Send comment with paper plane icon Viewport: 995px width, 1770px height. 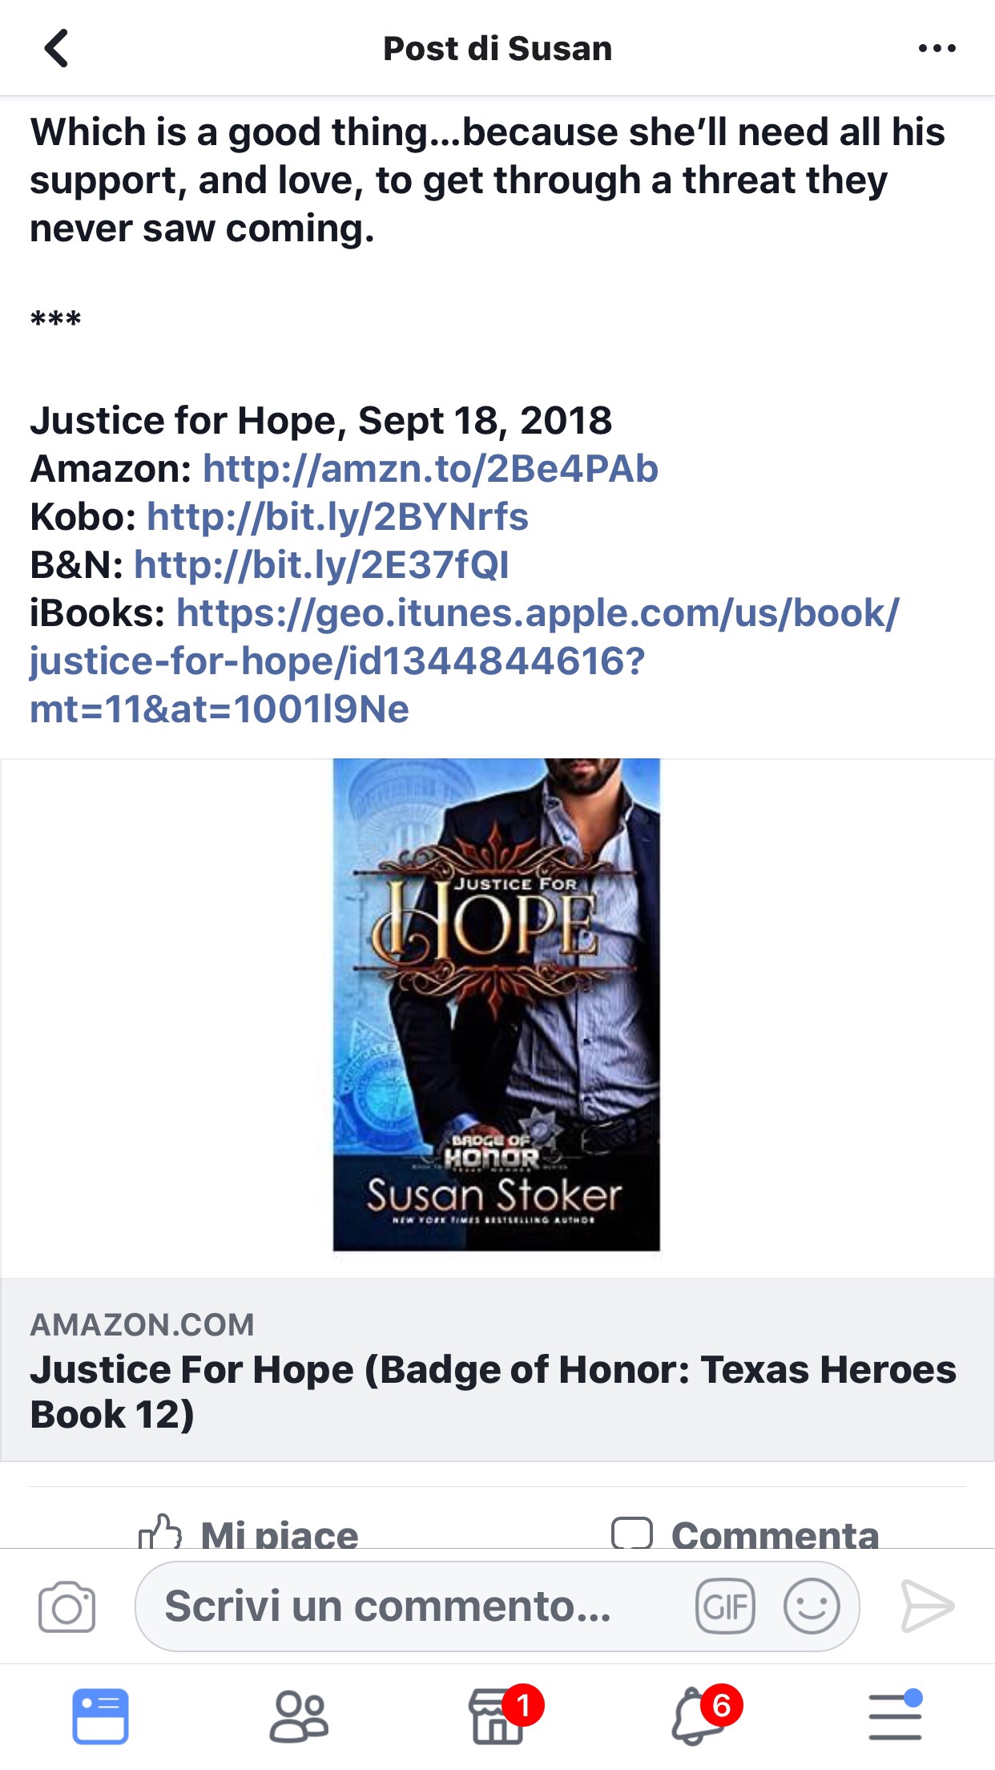[x=927, y=1606]
